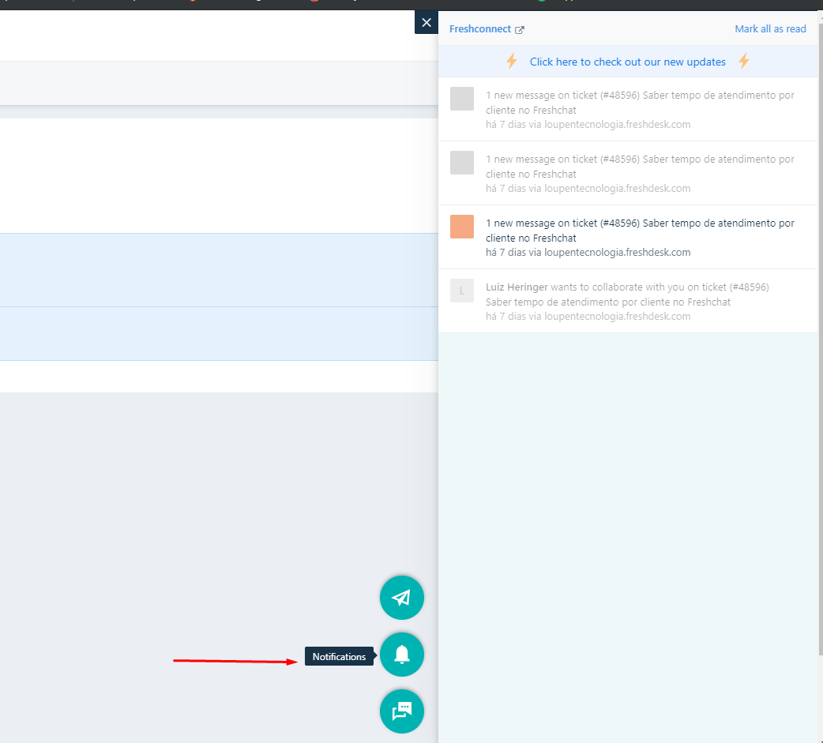
Task: Open the Notifications bell button
Action: pyautogui.click(x=402, y=655)
